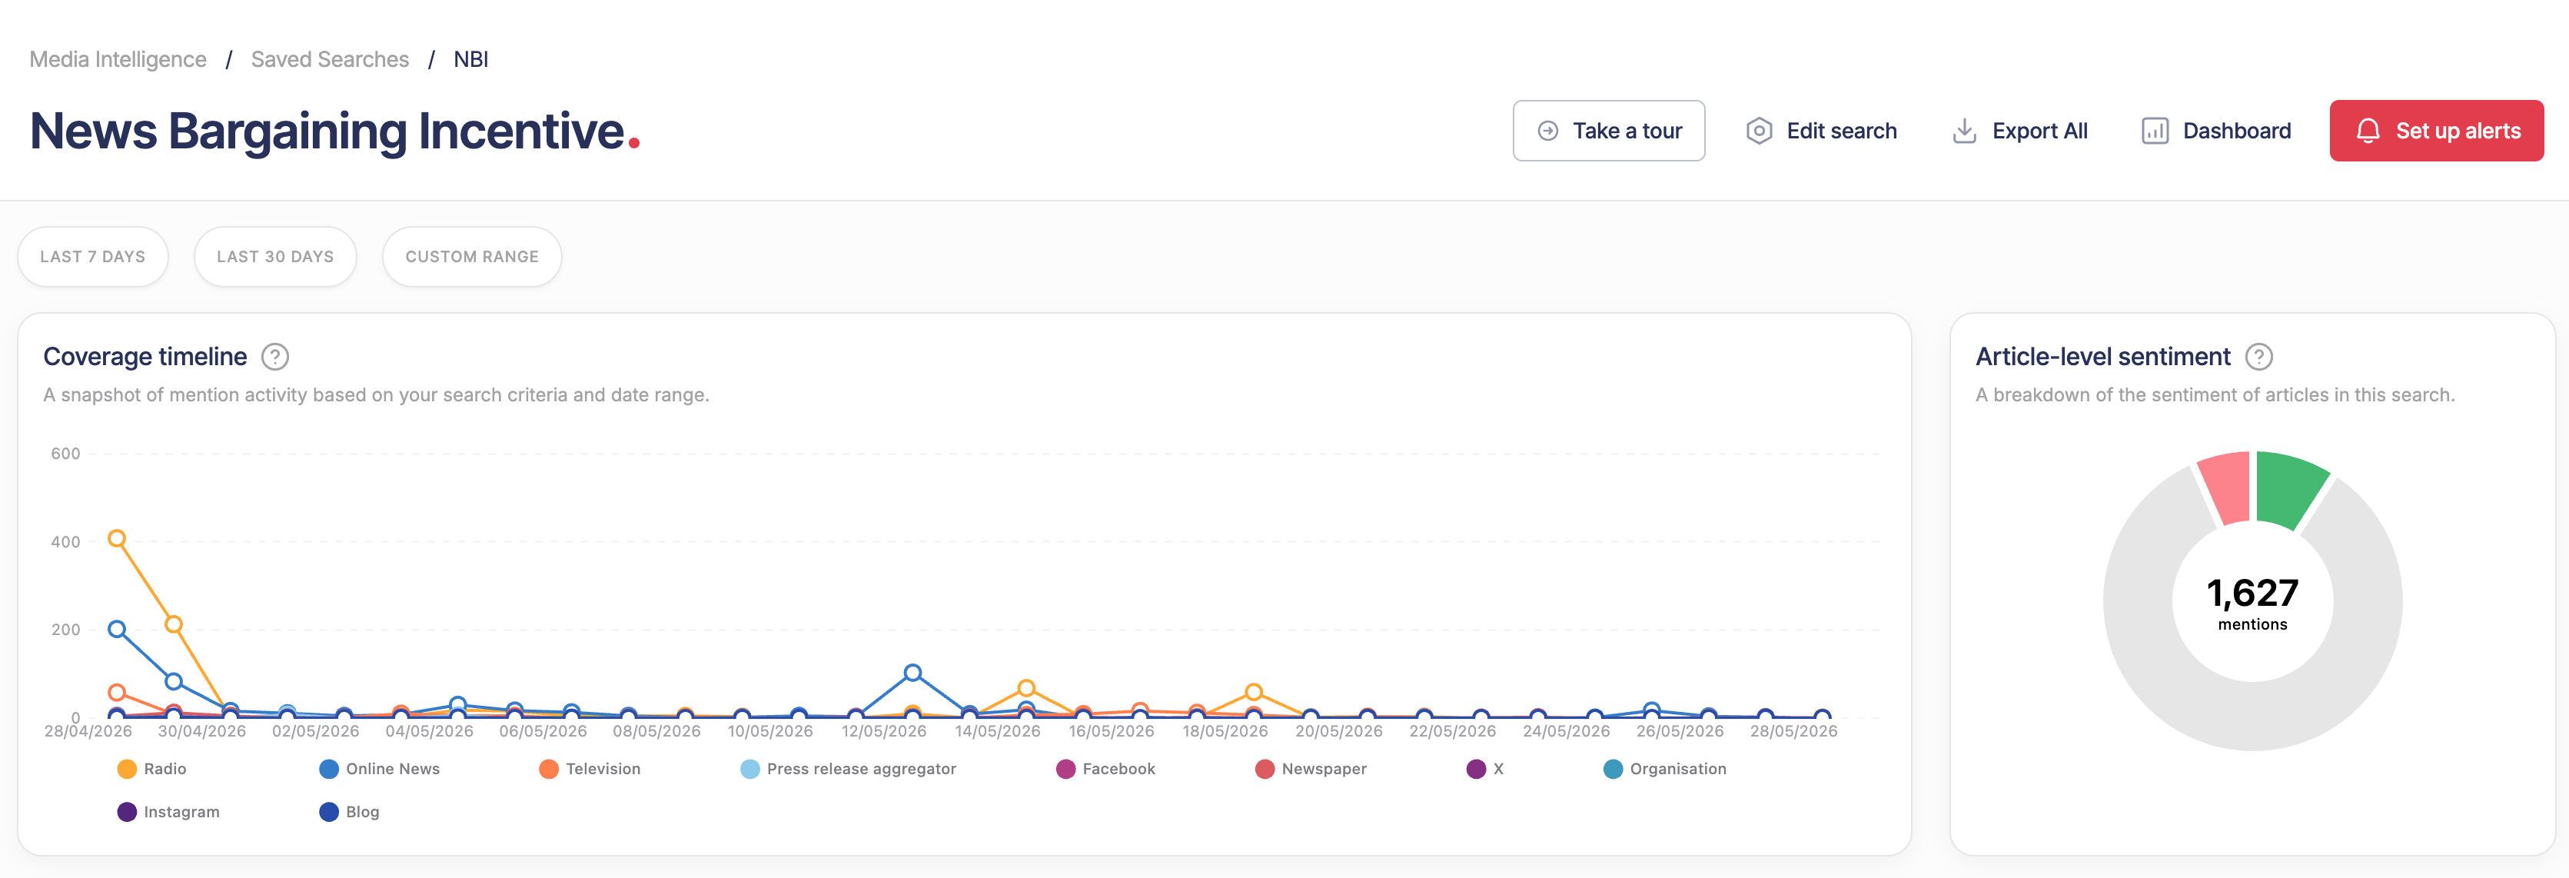Click the NBI breadcrumb
Image resolution: width=2569 pixels, height=878 pixels.
point(470,59)
